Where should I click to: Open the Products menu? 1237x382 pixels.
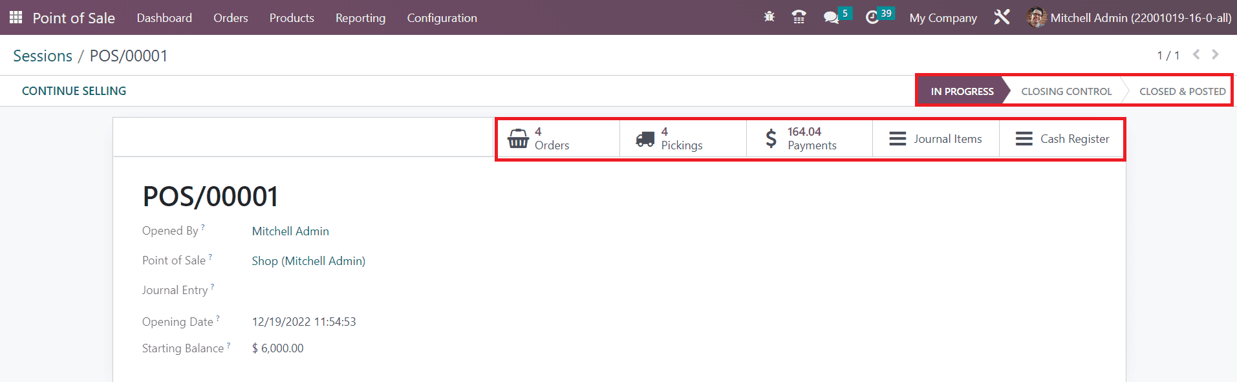coord(292,17)
